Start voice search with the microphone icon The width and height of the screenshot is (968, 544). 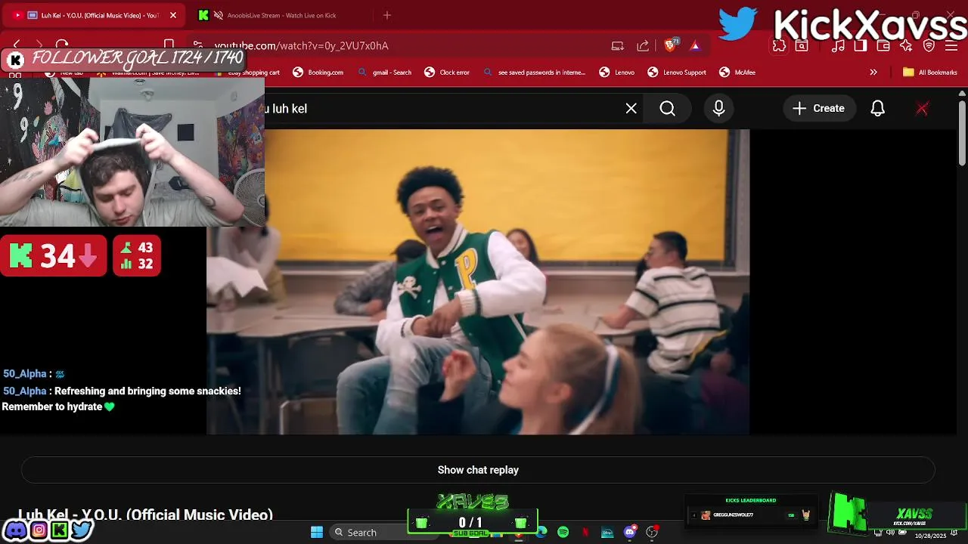(x=718, y=109)
